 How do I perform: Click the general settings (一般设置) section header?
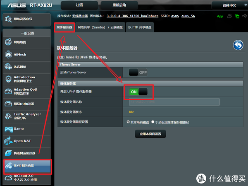point(27,33)
